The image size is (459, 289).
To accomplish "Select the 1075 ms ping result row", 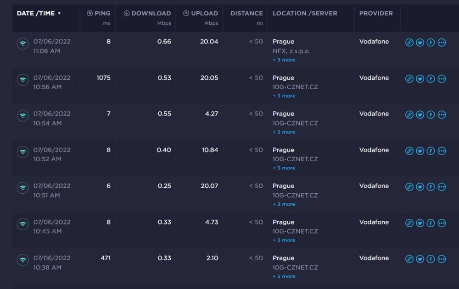I will point(103,78).
